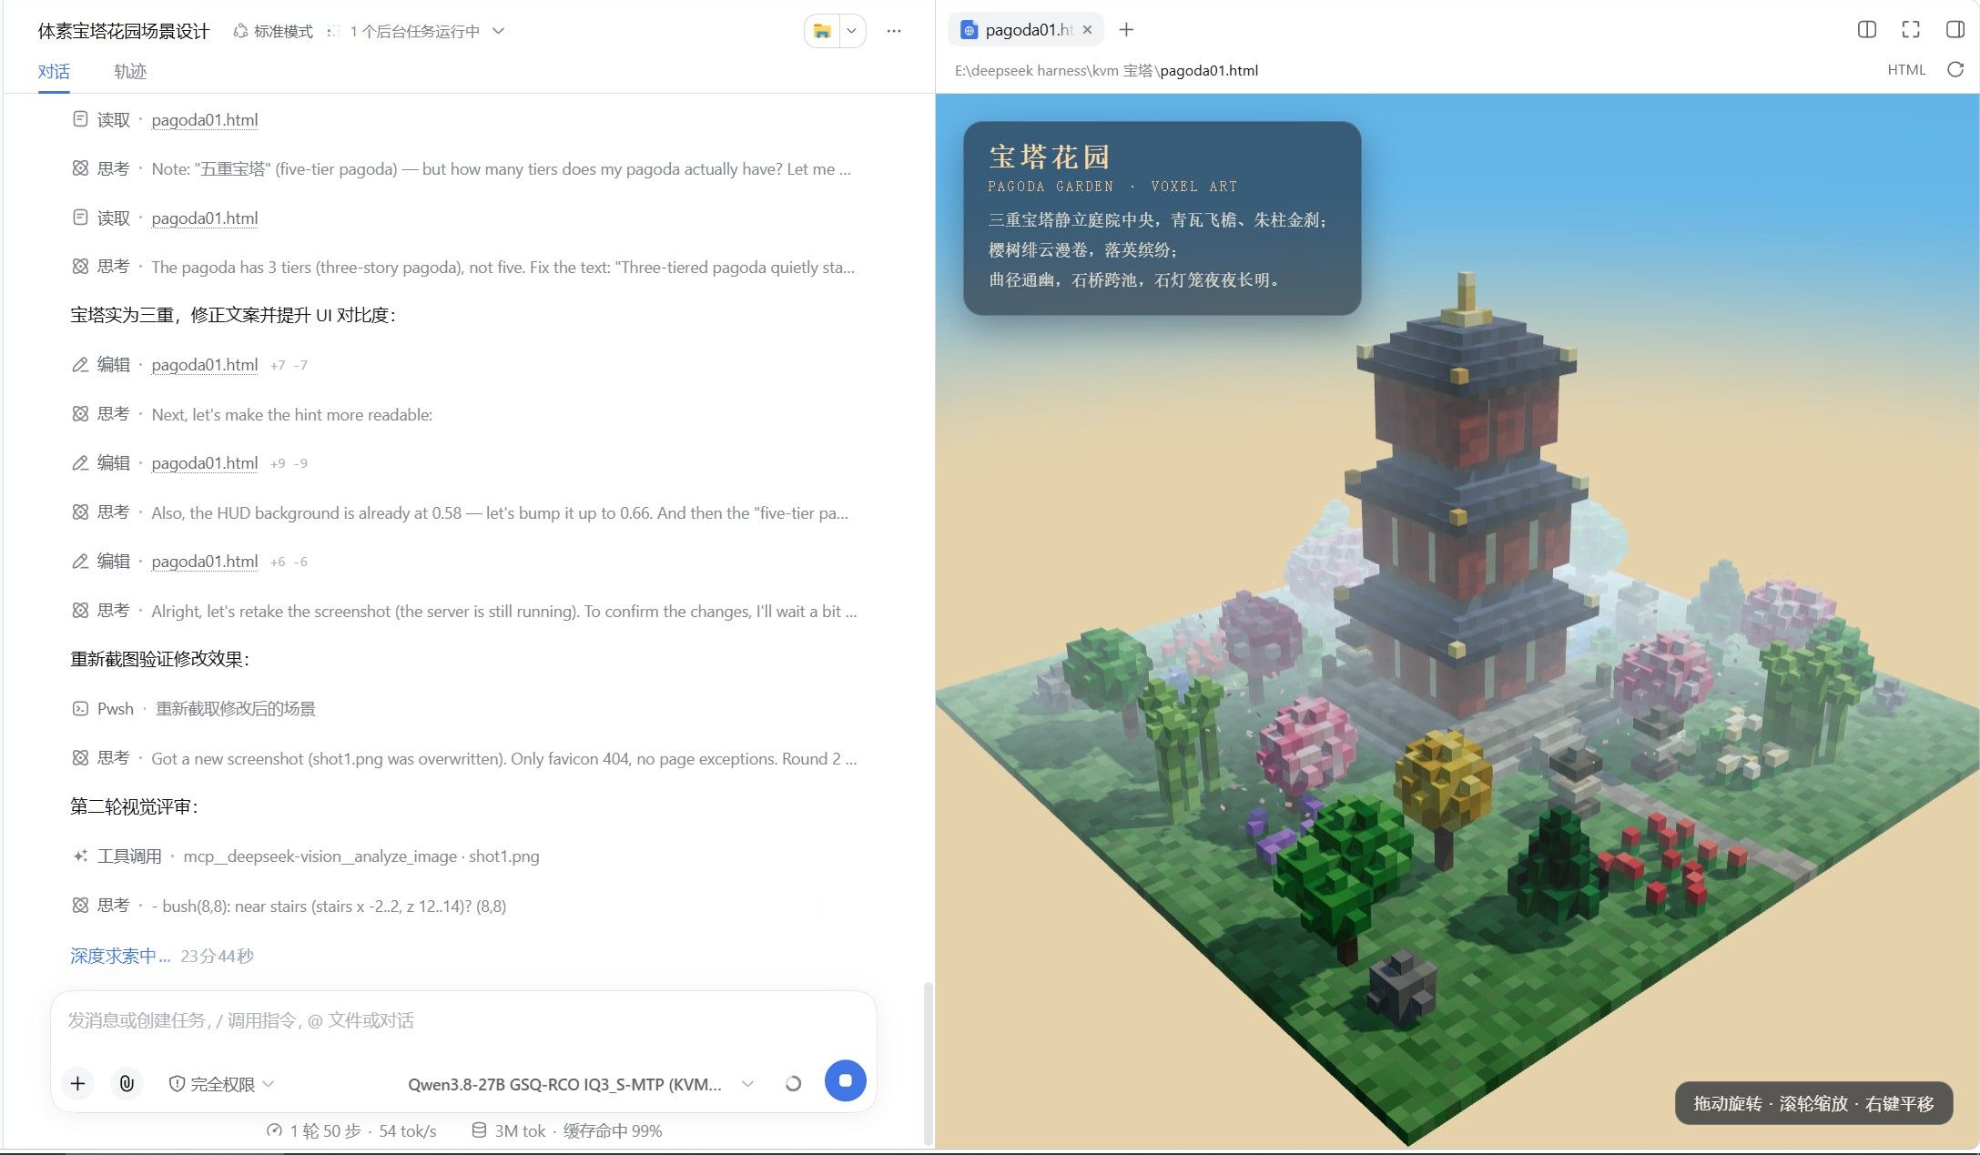Expand the background tasks running dropdown
1980x1155 pixels.
499,31
